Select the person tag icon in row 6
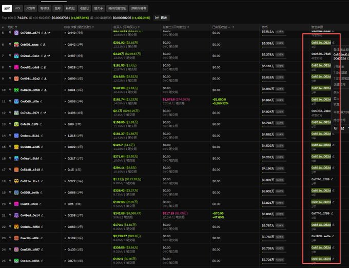Screen dimensions: 349x268 click(x=44, y=45)
